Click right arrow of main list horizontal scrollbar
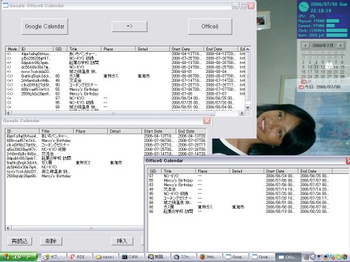 pyautogui.click(x=242, y=113)
